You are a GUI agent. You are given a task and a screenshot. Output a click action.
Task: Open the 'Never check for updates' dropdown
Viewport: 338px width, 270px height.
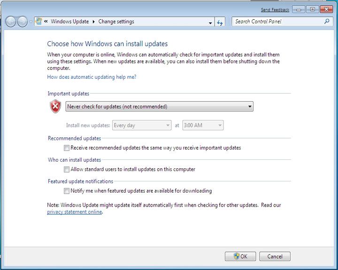pyautogui.click(x=159, y=106)
